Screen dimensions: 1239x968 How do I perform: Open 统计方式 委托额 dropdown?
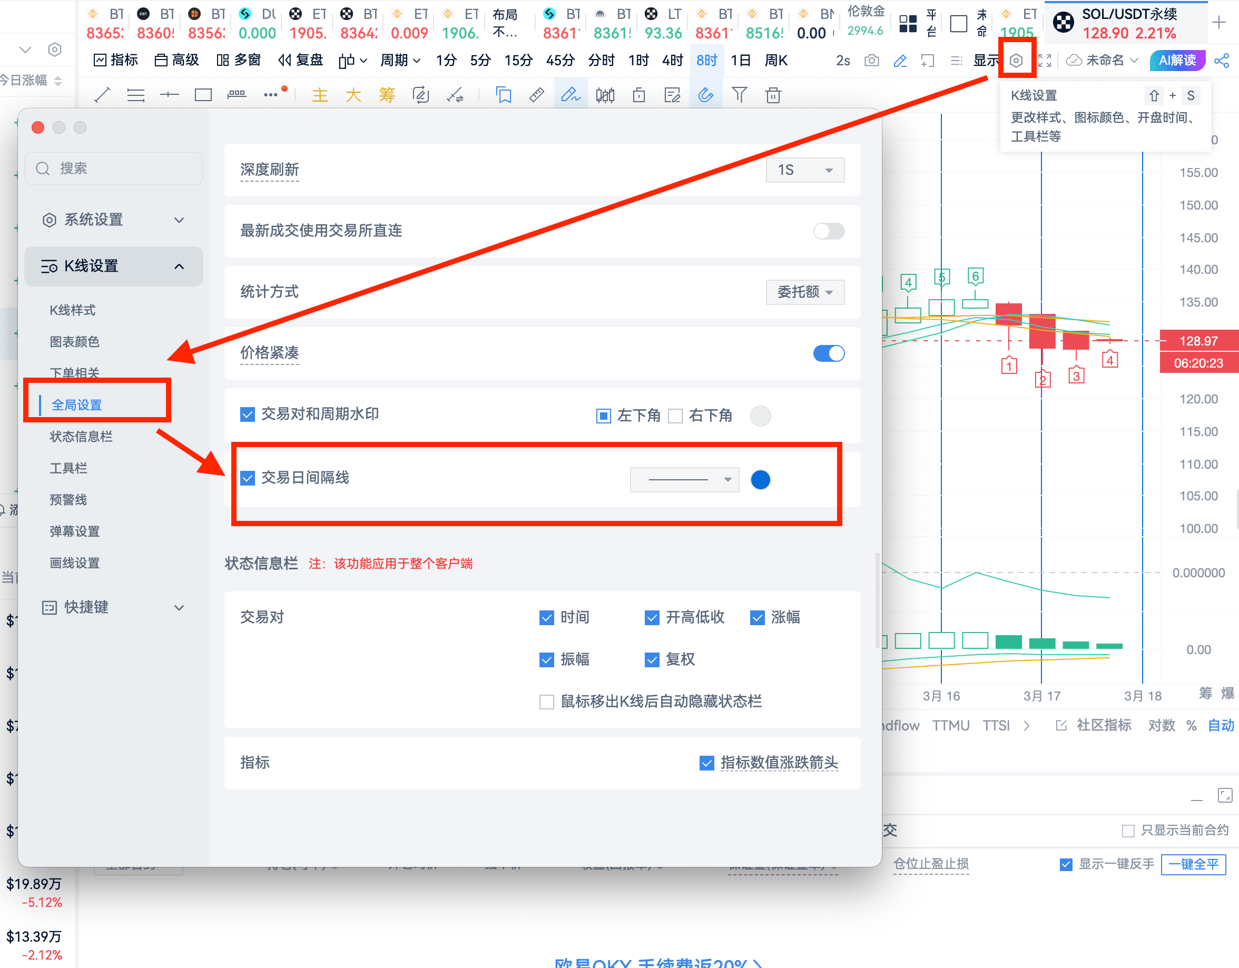[x=805, y=292]
